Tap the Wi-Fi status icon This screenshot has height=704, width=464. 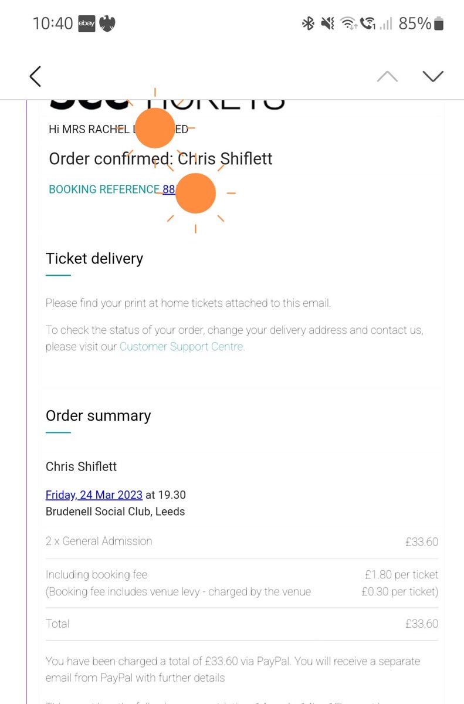pyautogui.click(x=349, y=24)
